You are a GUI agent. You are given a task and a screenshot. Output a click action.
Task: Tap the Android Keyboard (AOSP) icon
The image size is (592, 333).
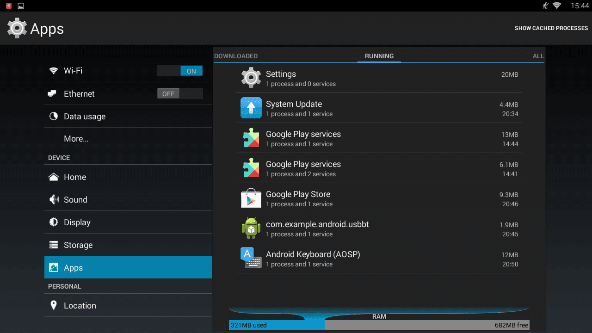(x=251, y=258)
